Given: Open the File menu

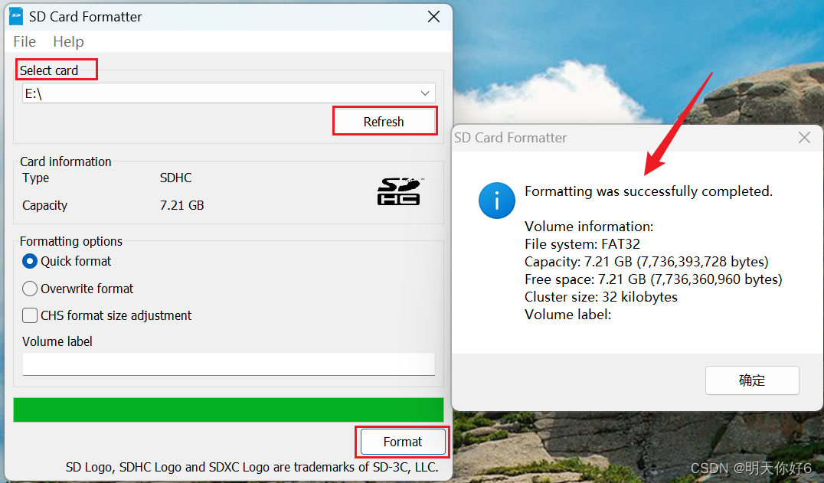Looking at the screenshot, I should coord(25,41).
